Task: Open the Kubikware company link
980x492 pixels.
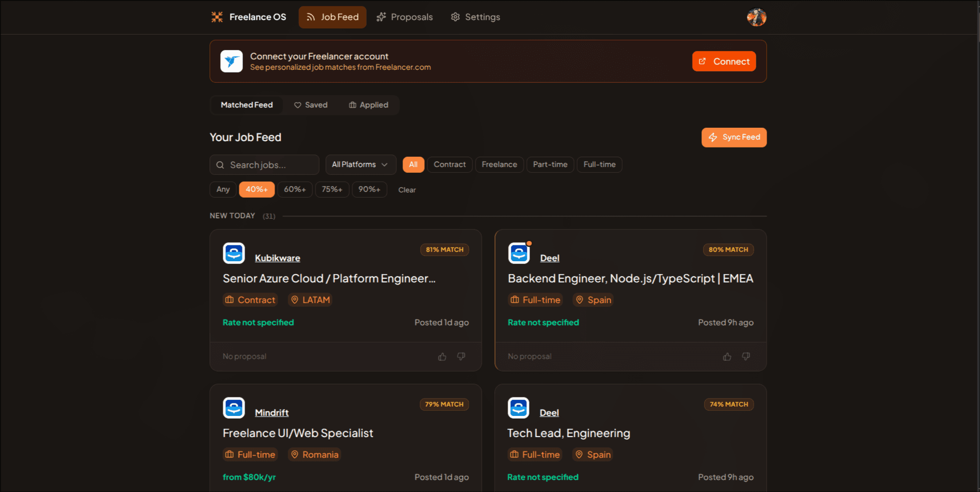Action: coord(278,258)
